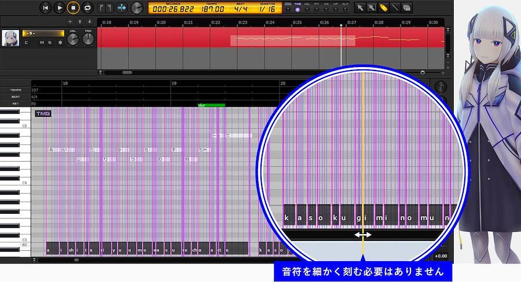The image size is (521, 282).
Task: Adjust the track VOL knob
Action: click(73, 39)
